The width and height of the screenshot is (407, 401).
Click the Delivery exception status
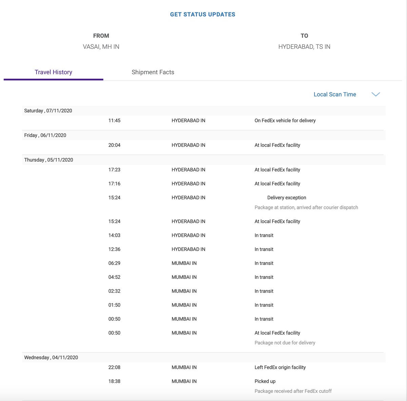287,197
